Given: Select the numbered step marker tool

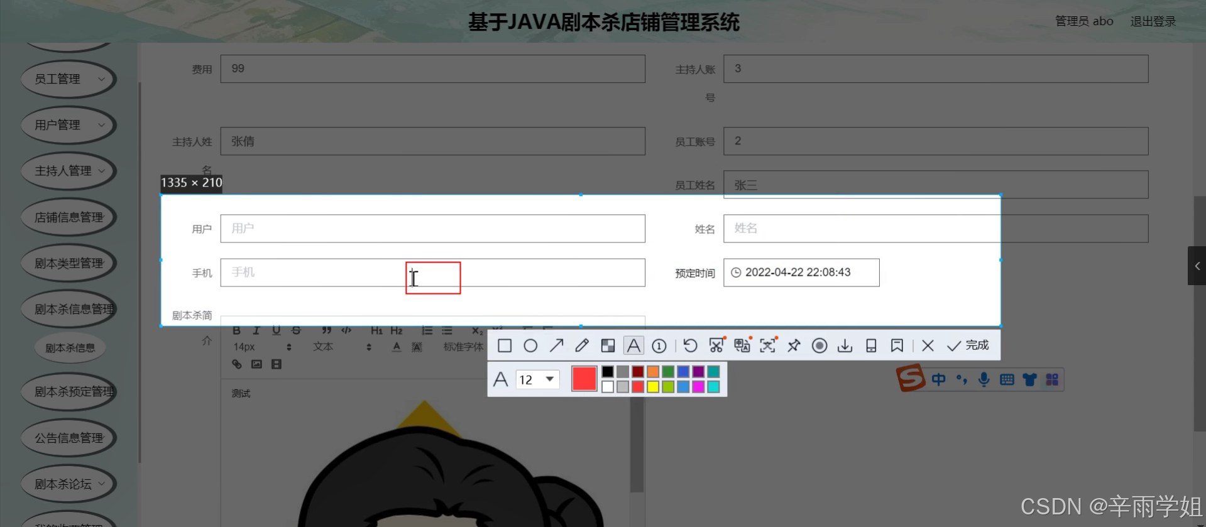Looking at the screenshot, I should (659, 345).
